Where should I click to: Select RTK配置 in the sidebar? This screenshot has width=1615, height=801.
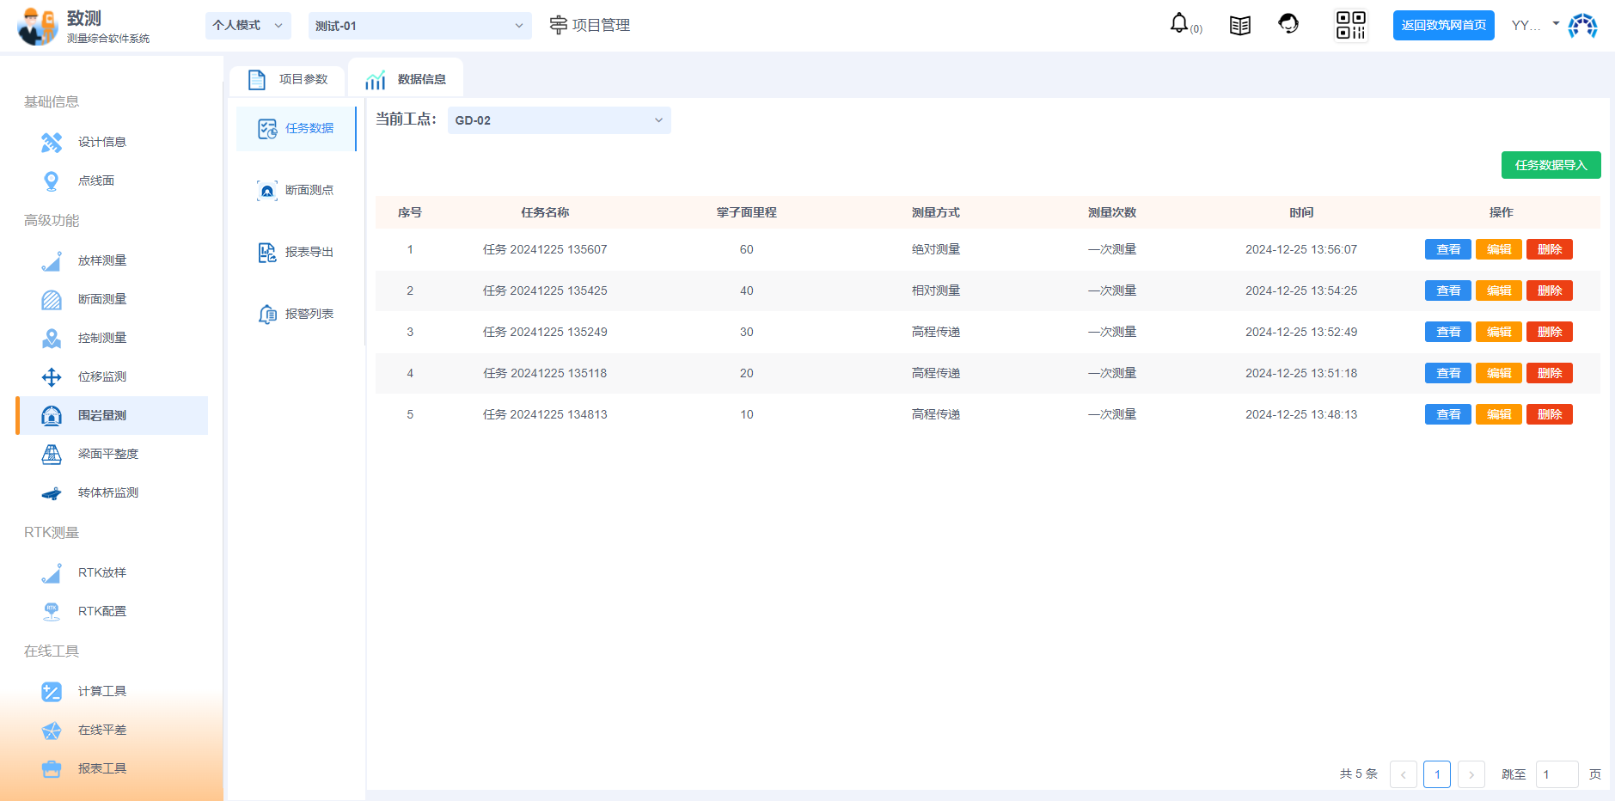pos(101,611)
